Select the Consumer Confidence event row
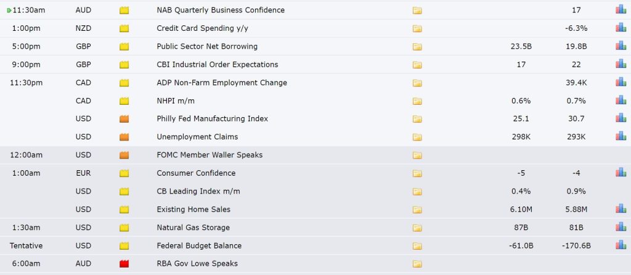Screen dimensions: 631x275 pyautogui.click(x=315, y=173)
